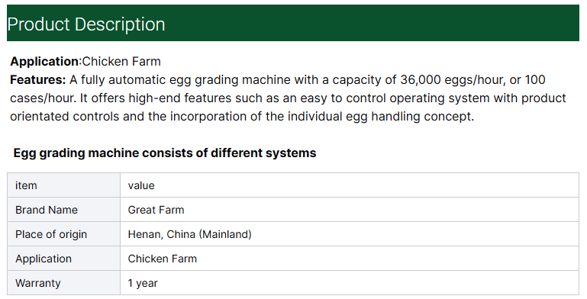Click the 'item' table header cell

[x=63, y=185]
